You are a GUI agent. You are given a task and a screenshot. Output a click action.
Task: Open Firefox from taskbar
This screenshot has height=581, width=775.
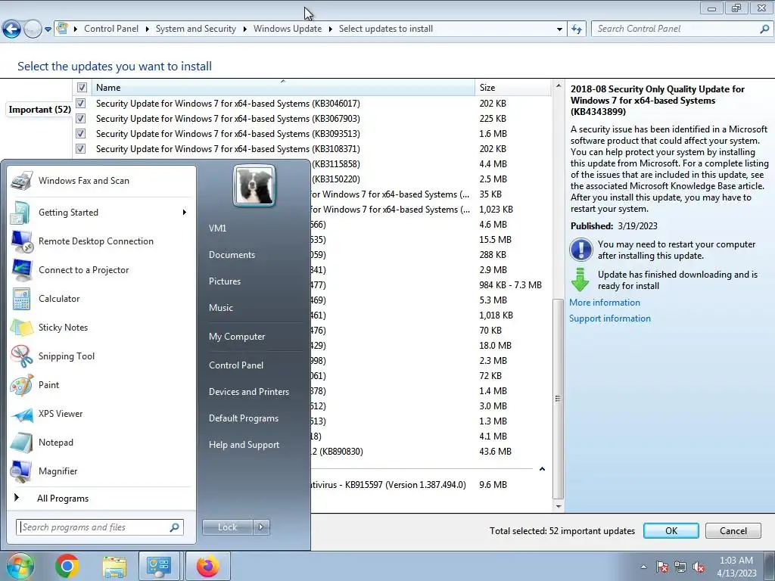(207, 566)
